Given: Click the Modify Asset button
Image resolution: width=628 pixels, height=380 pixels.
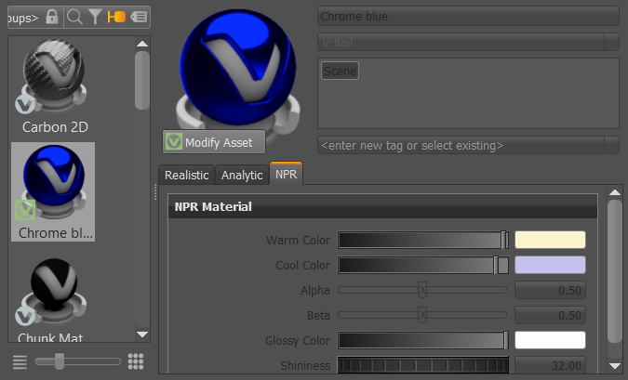Looking at the screenshot, I should click(x=214, y=142).
